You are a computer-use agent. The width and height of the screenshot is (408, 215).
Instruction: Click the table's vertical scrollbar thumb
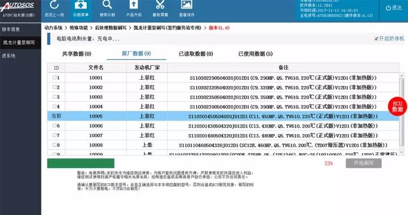(x=402, y=111)
